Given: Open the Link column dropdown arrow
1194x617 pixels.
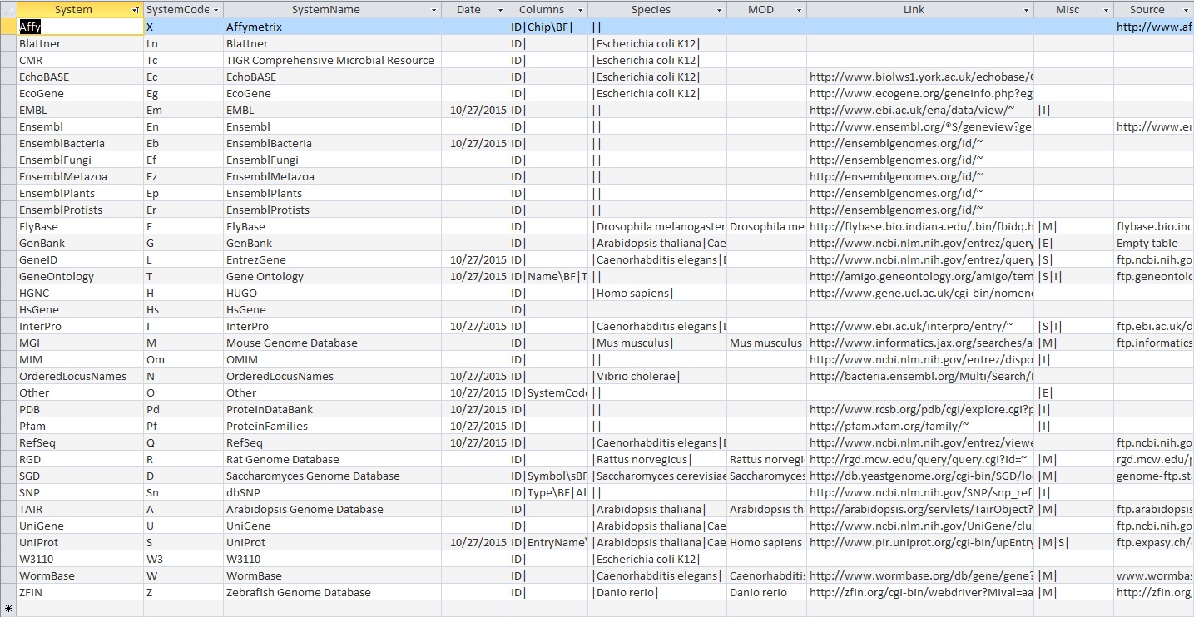Looking at the screenshot, I should [x=1026, y=10].
